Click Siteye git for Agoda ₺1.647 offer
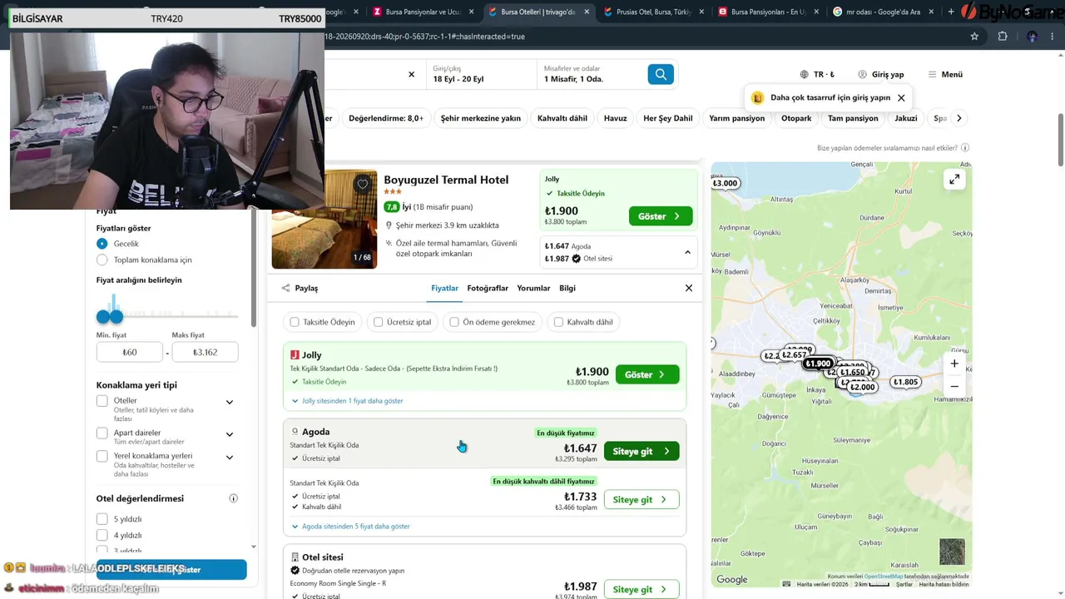Image resolution: width=1065 pixels, height=599 pixels. (x=641, y=451)
